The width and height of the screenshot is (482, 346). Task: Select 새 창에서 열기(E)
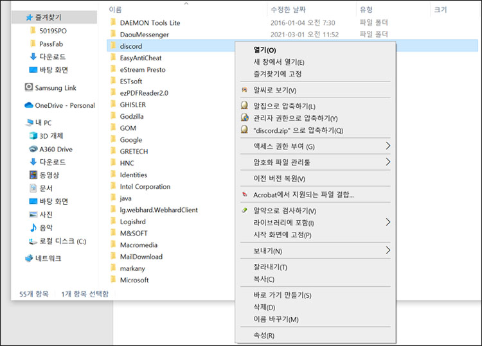tap(279, 62)
